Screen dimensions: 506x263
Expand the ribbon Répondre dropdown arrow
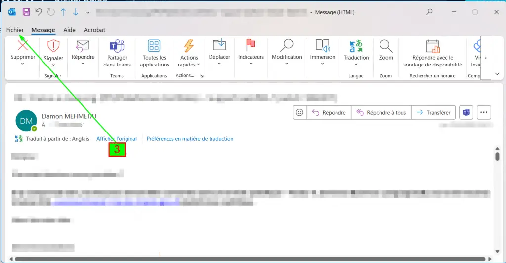pos(83,64)
